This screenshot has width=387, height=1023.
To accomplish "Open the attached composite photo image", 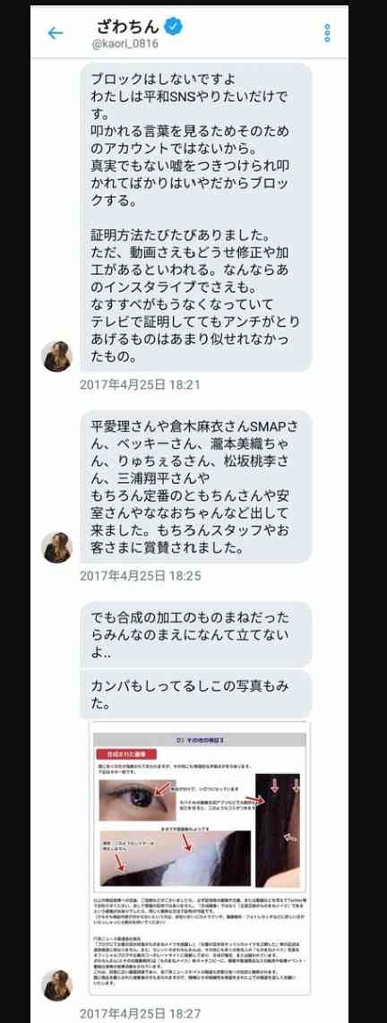I will click(x=200, y=858).
